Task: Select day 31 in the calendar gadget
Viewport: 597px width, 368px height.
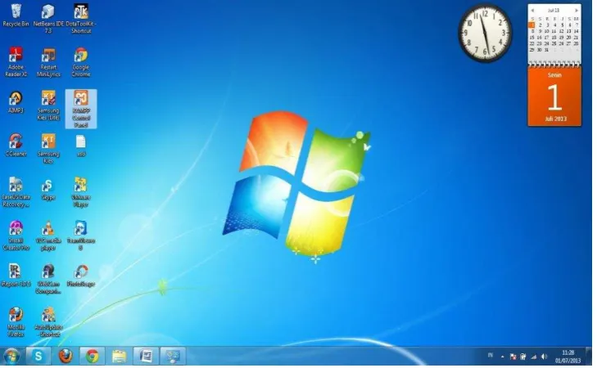Action: pos(547,50)
